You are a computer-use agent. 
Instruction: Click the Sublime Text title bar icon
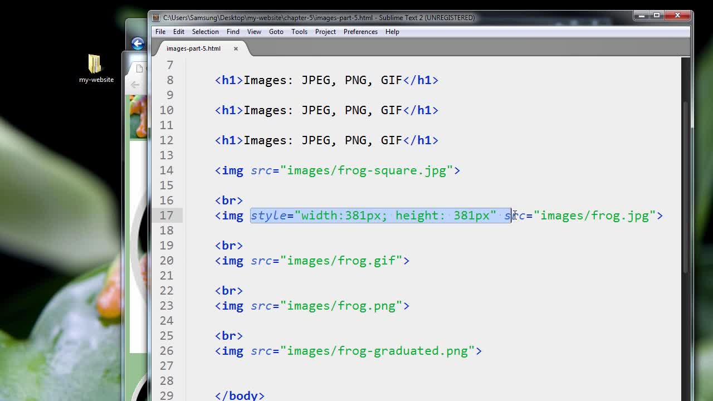pos(157,17)
